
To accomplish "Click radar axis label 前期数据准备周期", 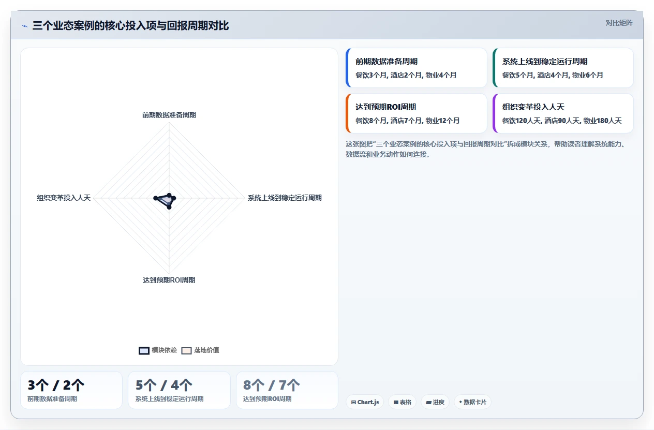I will coord(169,115).
